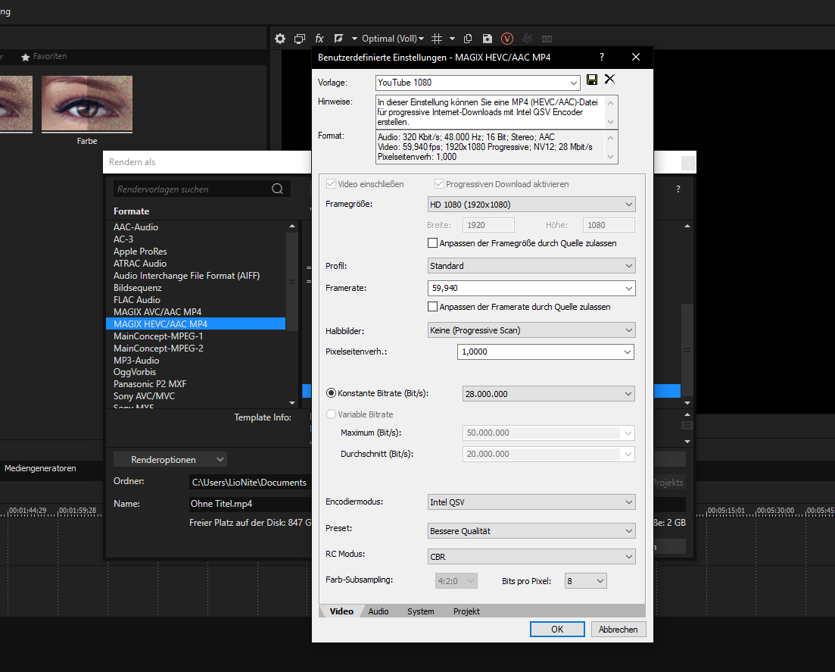Open the Vorlage YouTube 1080 dropdown
835x672 pixels.
[478, 83]
